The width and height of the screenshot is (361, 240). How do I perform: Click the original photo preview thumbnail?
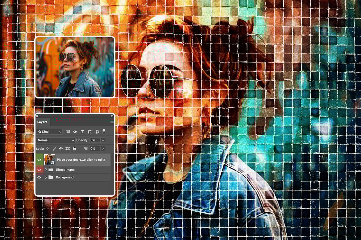tap(75, 67)
